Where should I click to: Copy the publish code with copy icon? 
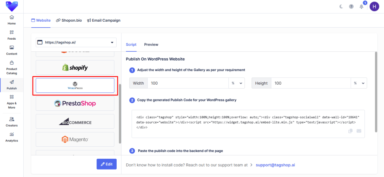point(351,131)
